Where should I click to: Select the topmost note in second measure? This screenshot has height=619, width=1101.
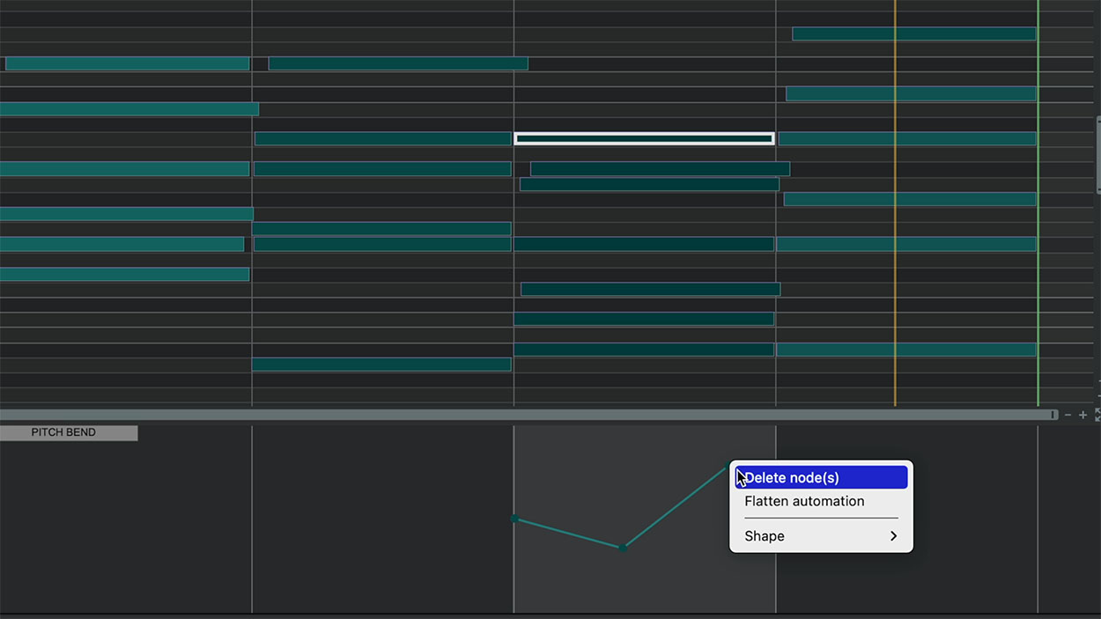(397, 63)
